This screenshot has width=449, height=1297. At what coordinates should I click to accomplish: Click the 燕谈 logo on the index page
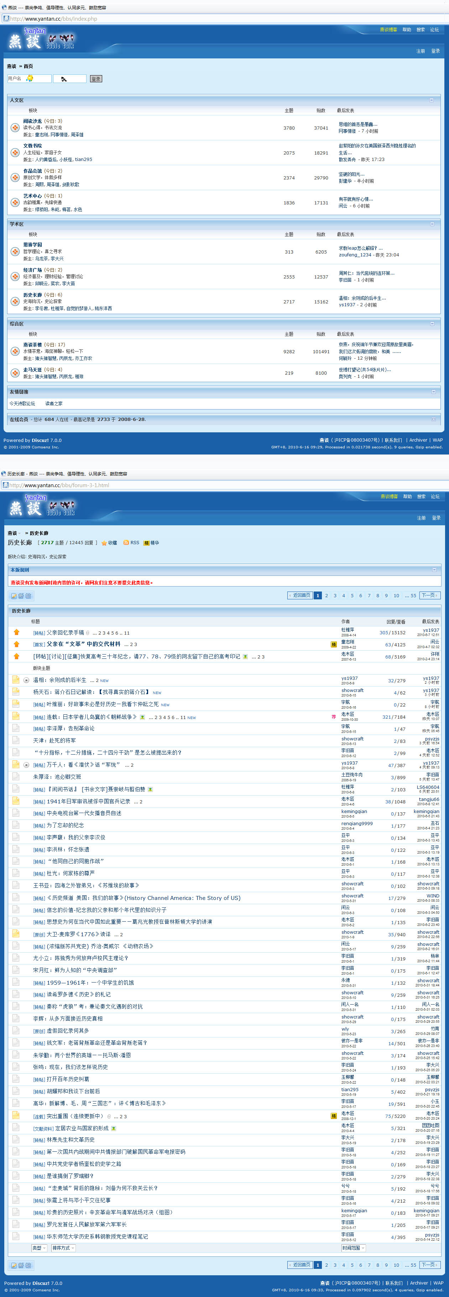[41, 39]
